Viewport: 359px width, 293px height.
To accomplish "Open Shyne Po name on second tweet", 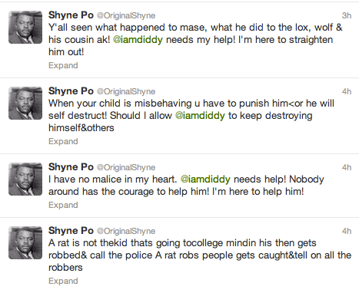I will click(x=71, y=91).
